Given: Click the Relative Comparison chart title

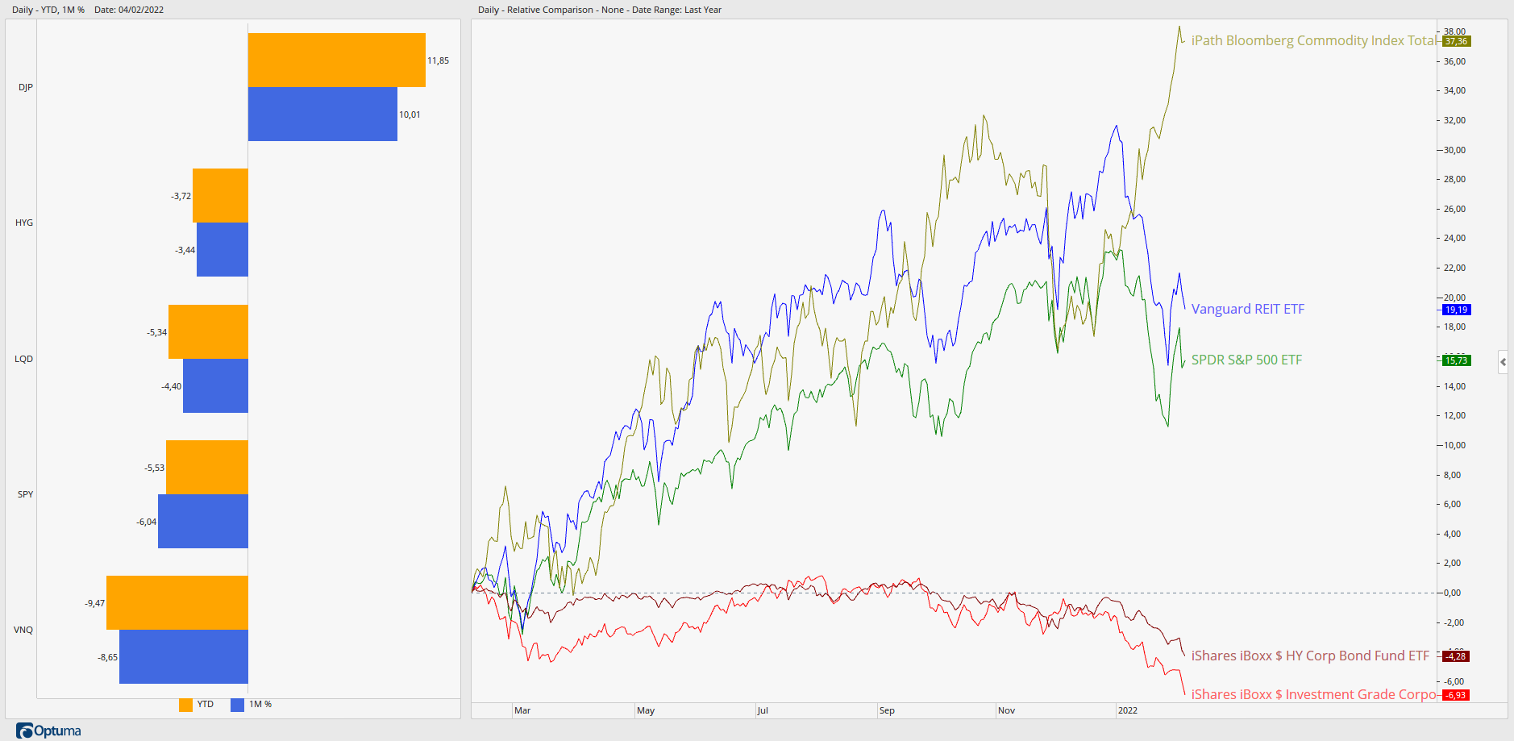Looking at the screenshot, I should [x=600, y=10].
